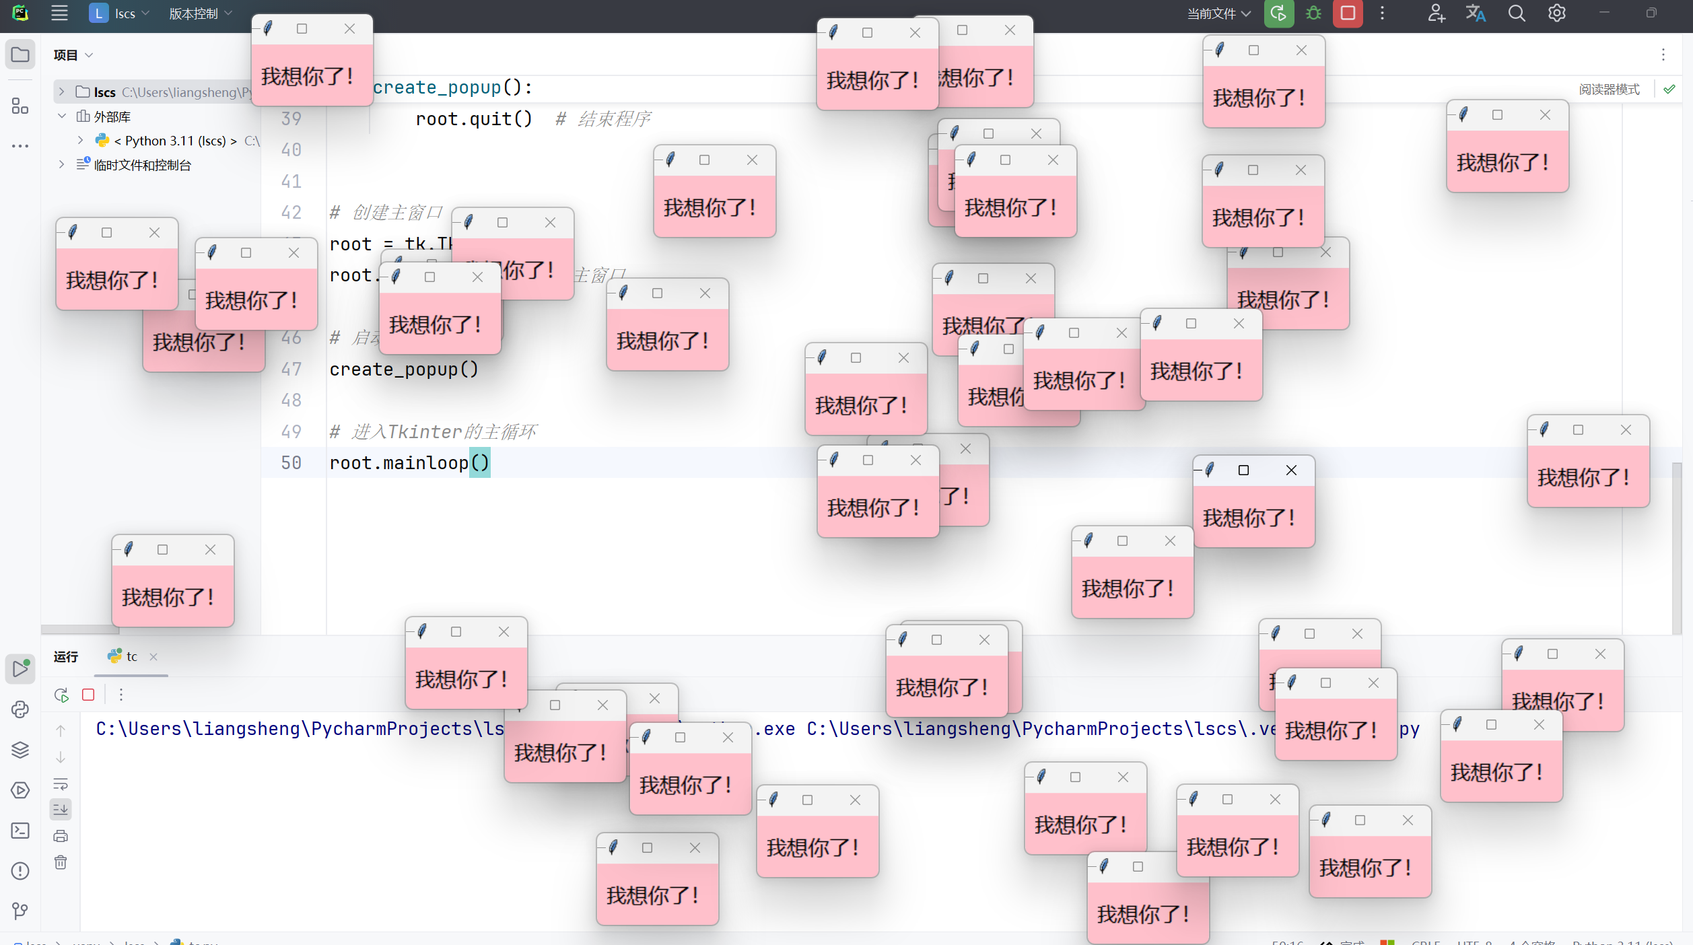Collapse the 外部库 external libraries node
The width and height of the screenshot is (1693, 945).
61,116
